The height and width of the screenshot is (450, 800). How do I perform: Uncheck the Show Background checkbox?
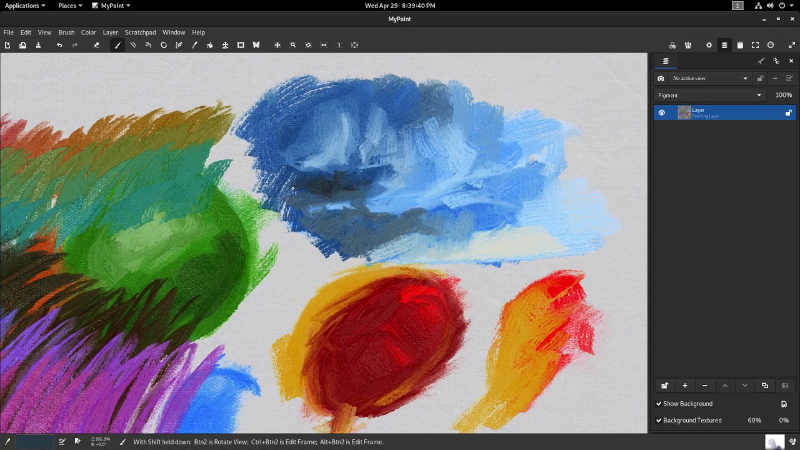point(659,404)
